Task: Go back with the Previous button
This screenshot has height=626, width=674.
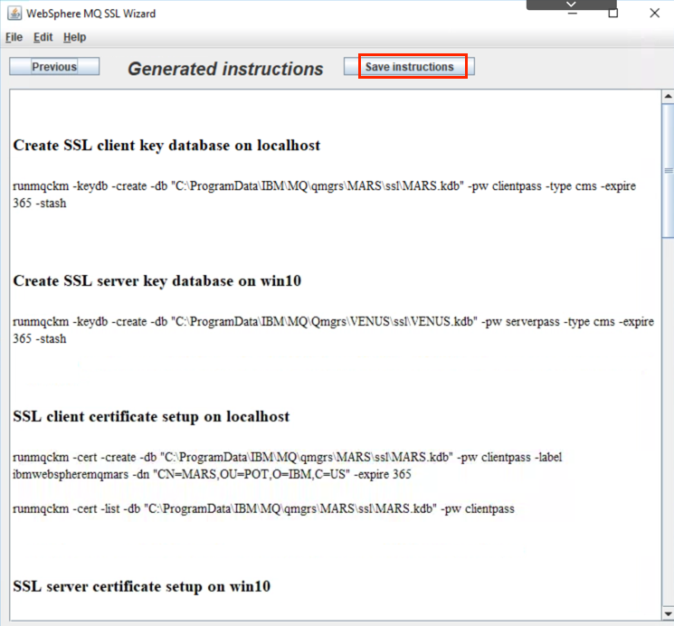Action: pos(54,67)
